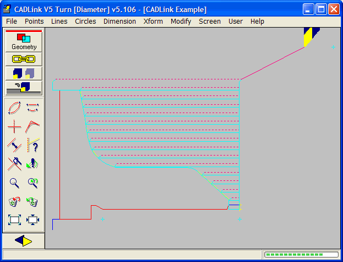Click the tool cutting simulation icon
This screenshot has height=262, width=343.
coord(24,88)
